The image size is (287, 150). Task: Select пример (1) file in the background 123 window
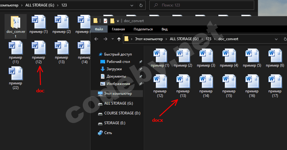[x=39, y=24]
